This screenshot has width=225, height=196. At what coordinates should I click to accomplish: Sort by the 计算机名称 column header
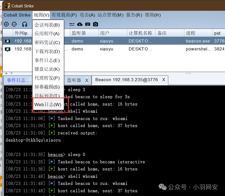coord(141,33)
